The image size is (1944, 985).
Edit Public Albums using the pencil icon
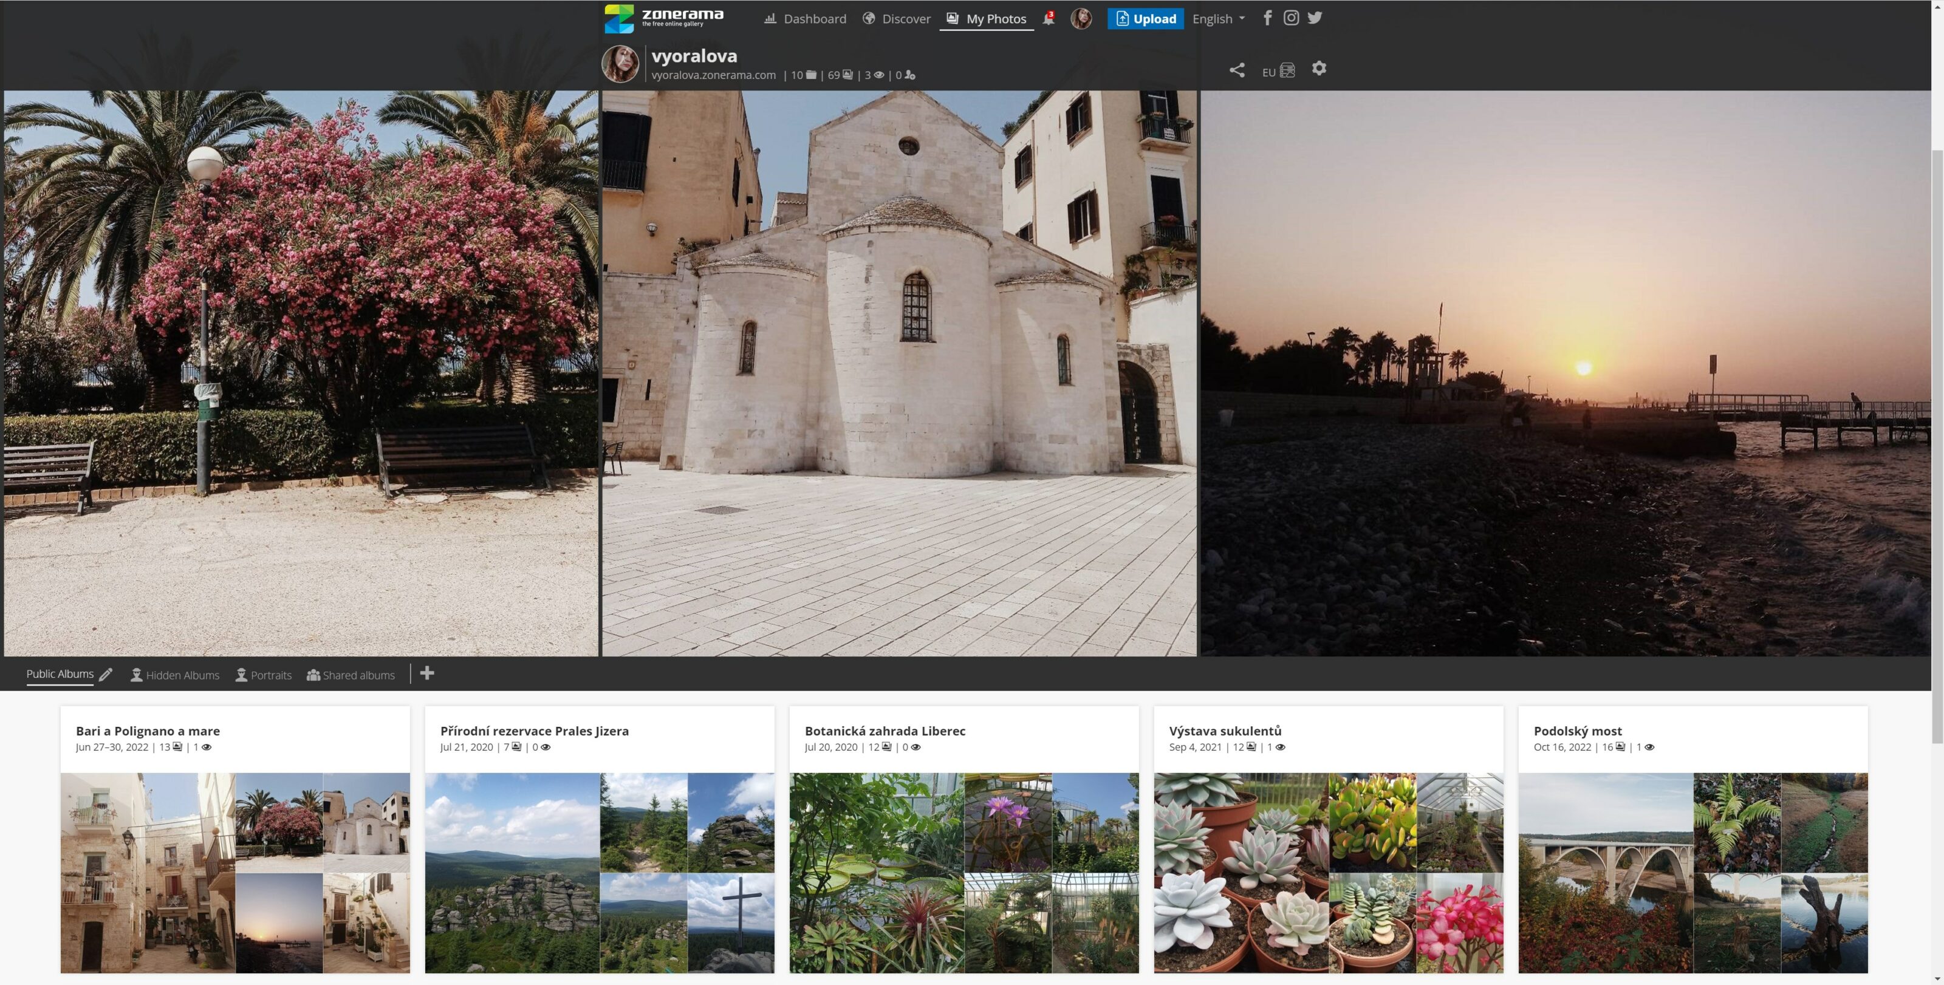[106, 674]
